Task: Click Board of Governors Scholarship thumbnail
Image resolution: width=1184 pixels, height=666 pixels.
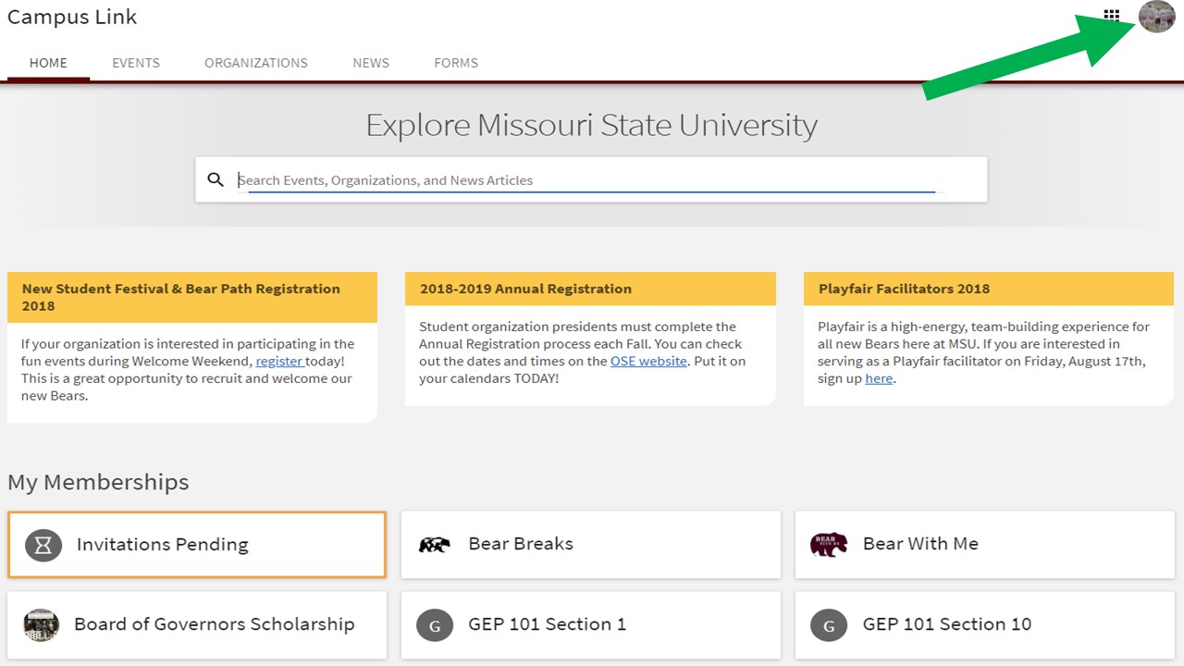Action: 42,625
